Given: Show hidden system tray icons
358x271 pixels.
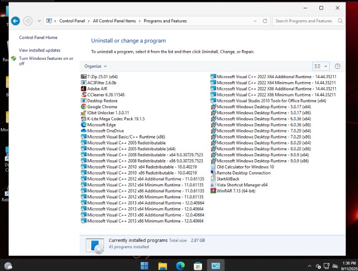Looking at the screenshot, I should tap(309, 266).
